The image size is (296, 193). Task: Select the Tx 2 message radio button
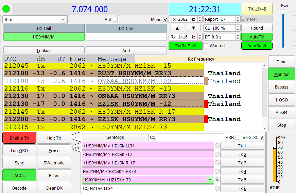click(217, 154)
